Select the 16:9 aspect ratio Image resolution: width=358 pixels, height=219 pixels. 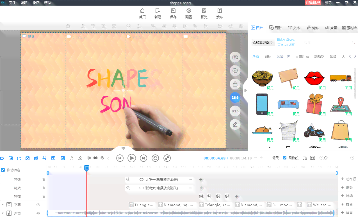coord(235,98)
